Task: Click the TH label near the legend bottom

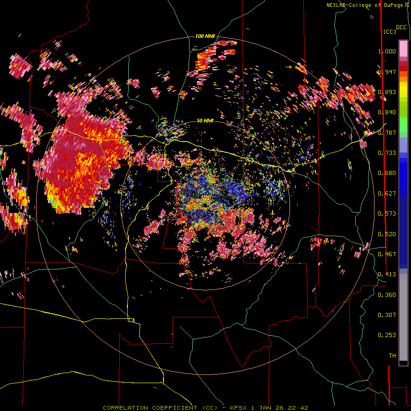Action: [x=392, y=356]
